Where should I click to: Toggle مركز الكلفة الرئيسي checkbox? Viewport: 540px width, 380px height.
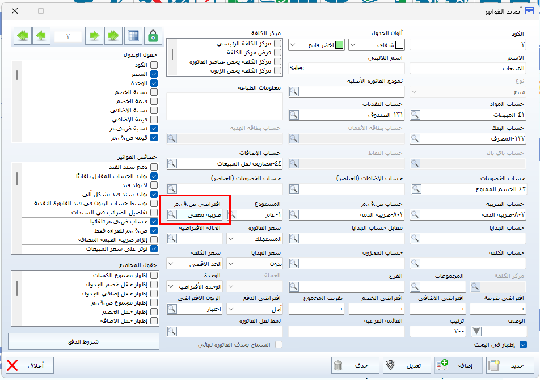click(277, 44)
